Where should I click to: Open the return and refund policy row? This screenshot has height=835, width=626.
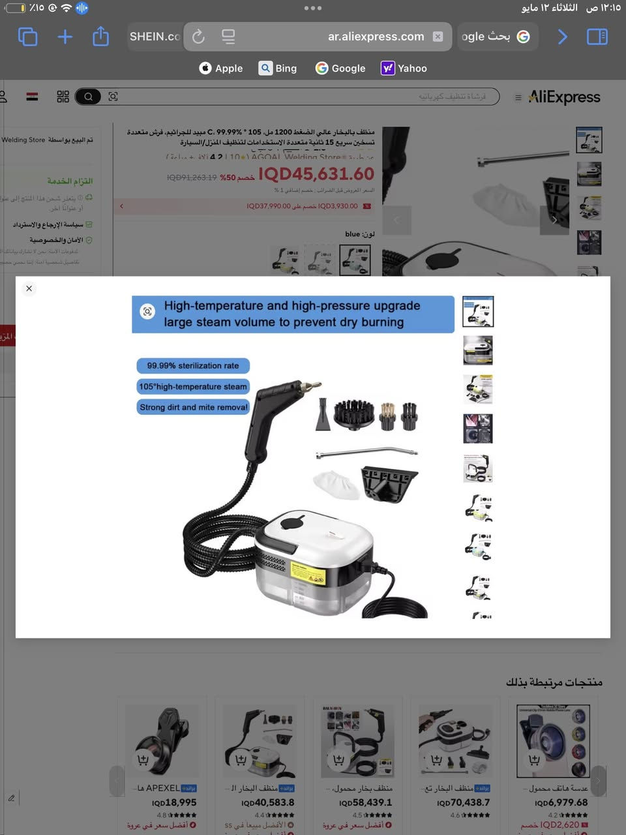[x=52, y=224]
